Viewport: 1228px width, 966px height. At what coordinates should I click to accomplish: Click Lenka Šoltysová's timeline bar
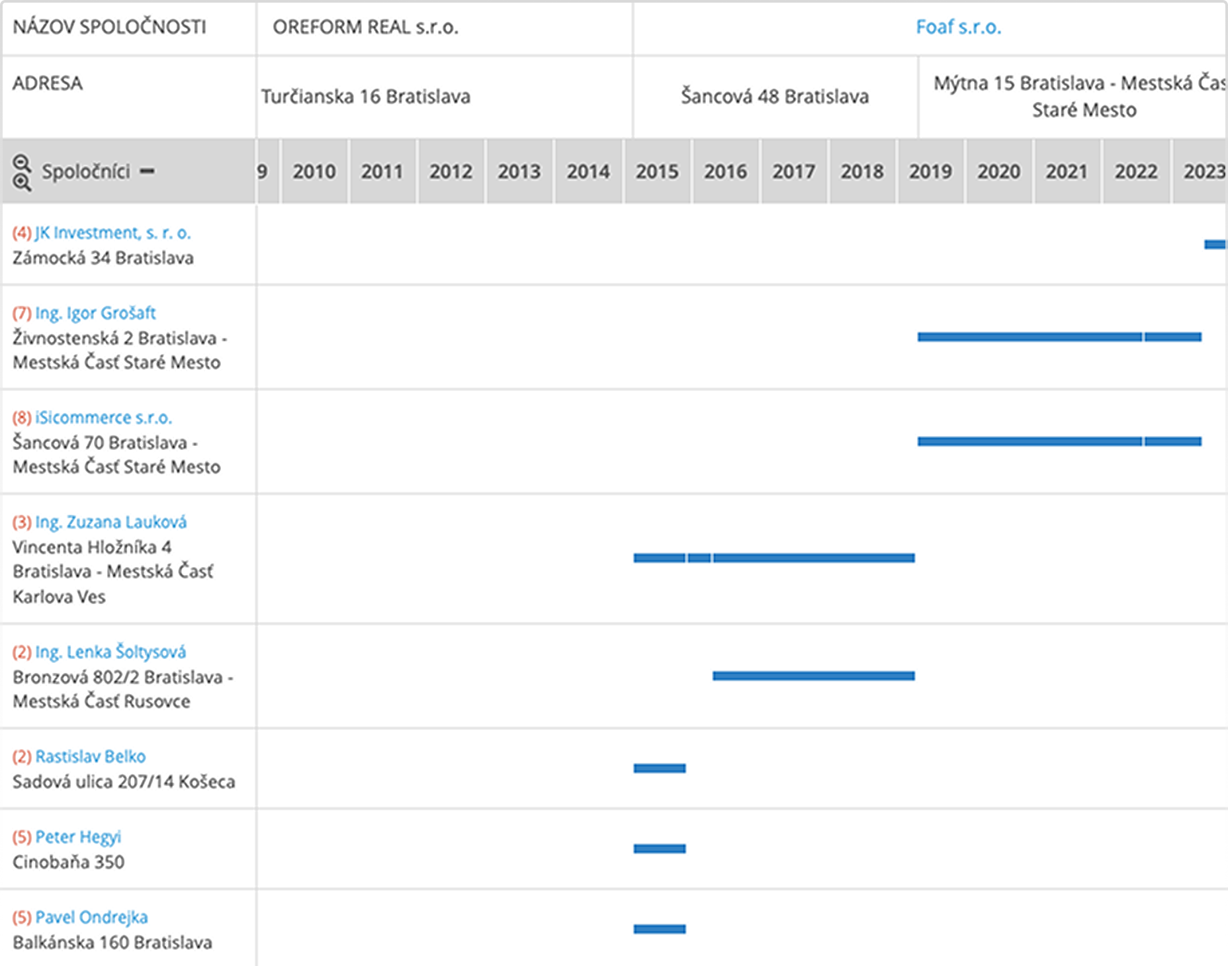(813, 676)
